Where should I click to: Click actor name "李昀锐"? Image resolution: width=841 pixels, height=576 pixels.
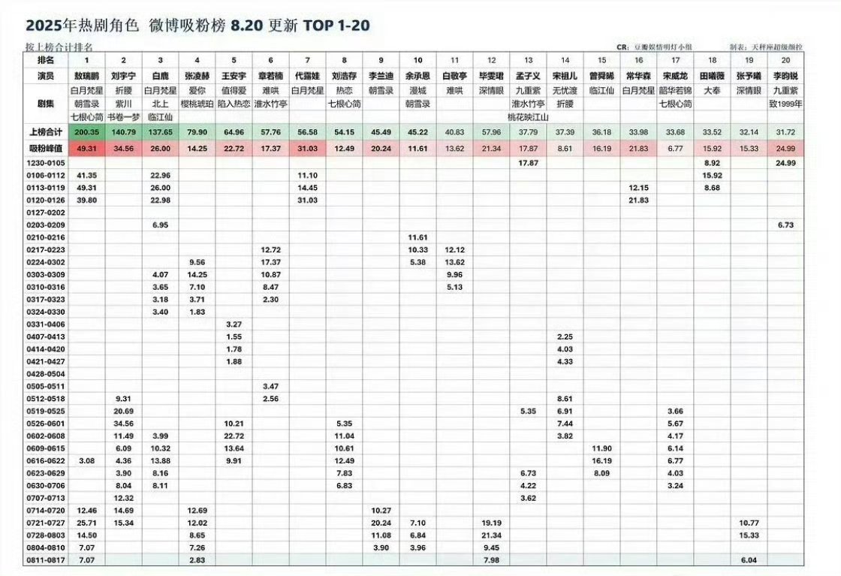pyautogui.click(x=785, y=76)
